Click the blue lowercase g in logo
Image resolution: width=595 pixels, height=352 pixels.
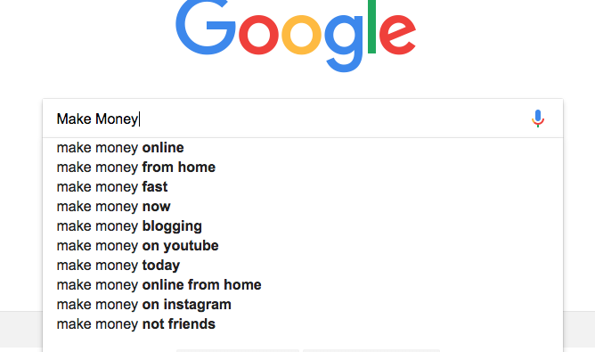point(344,44)
